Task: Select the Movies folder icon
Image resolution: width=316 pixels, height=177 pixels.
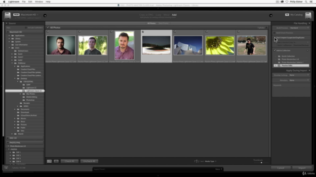Action: (18, 118)
